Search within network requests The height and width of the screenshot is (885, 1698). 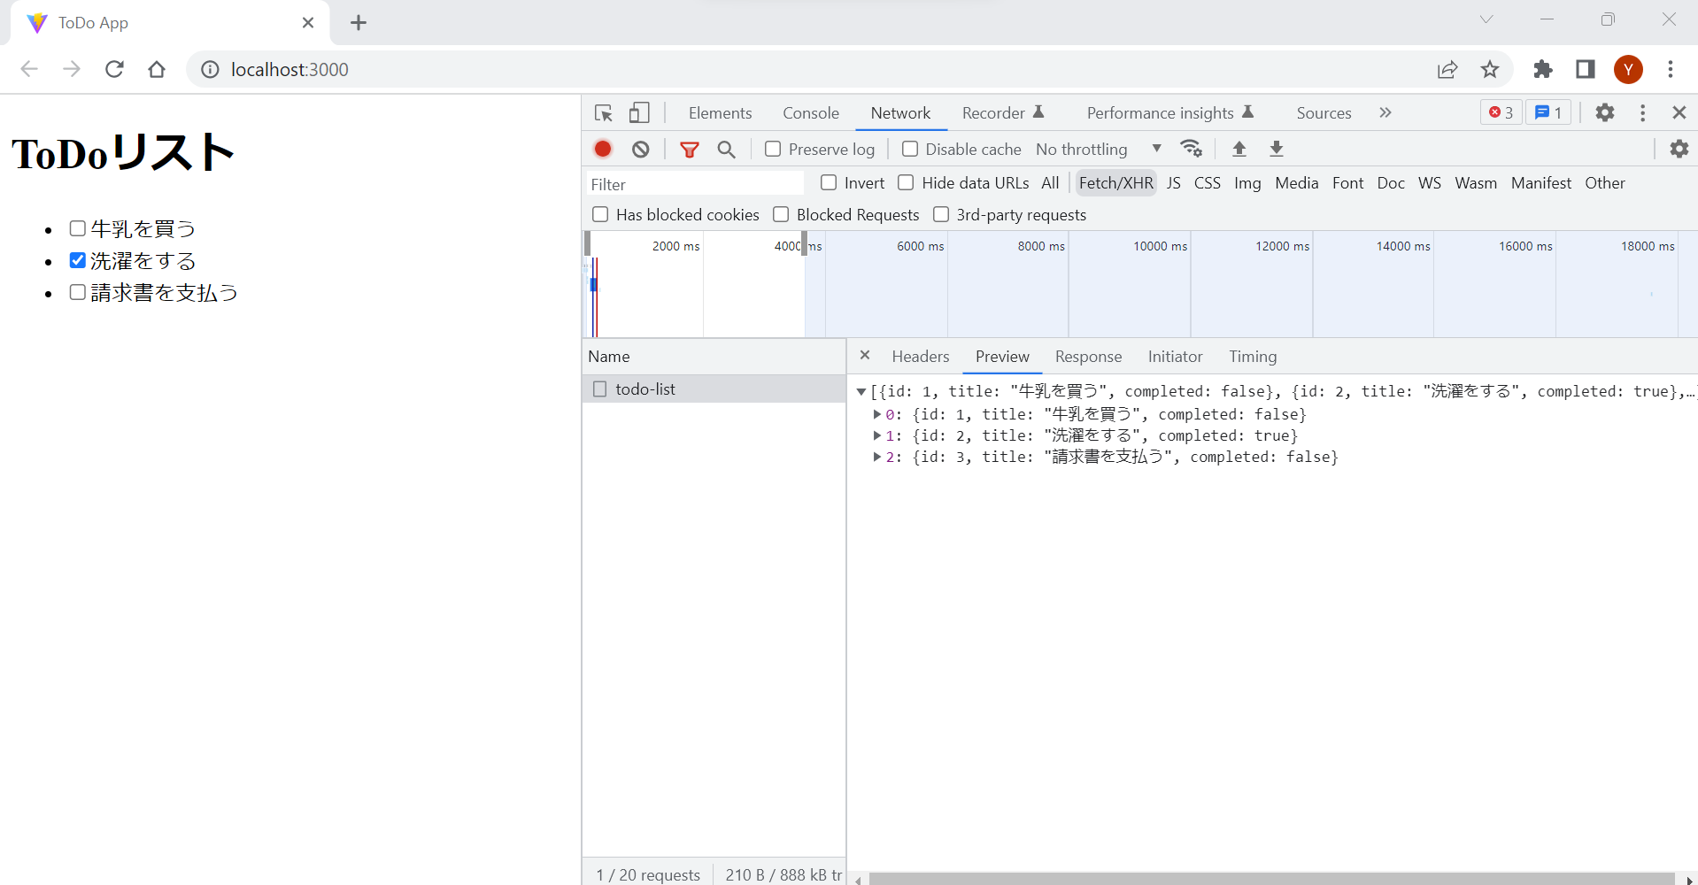click(726, 149)
